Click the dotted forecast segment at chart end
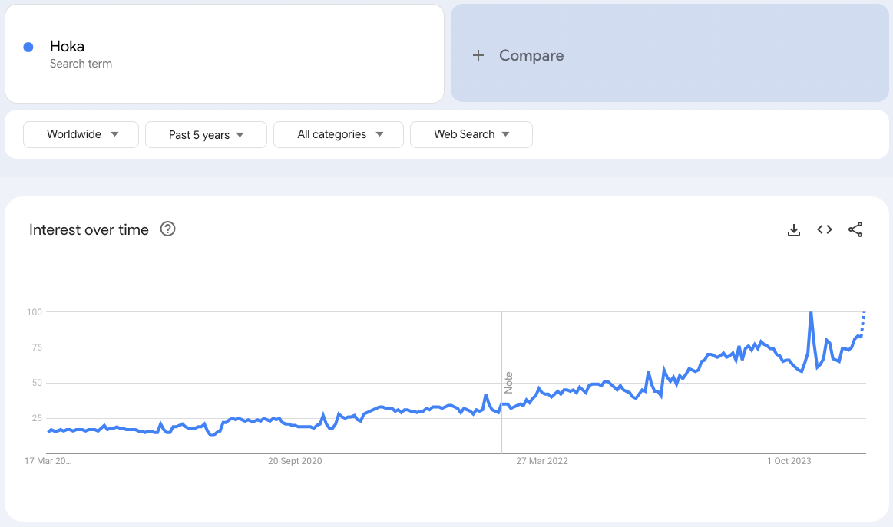This screenshot has width=893, height=527. pos(864,322)
